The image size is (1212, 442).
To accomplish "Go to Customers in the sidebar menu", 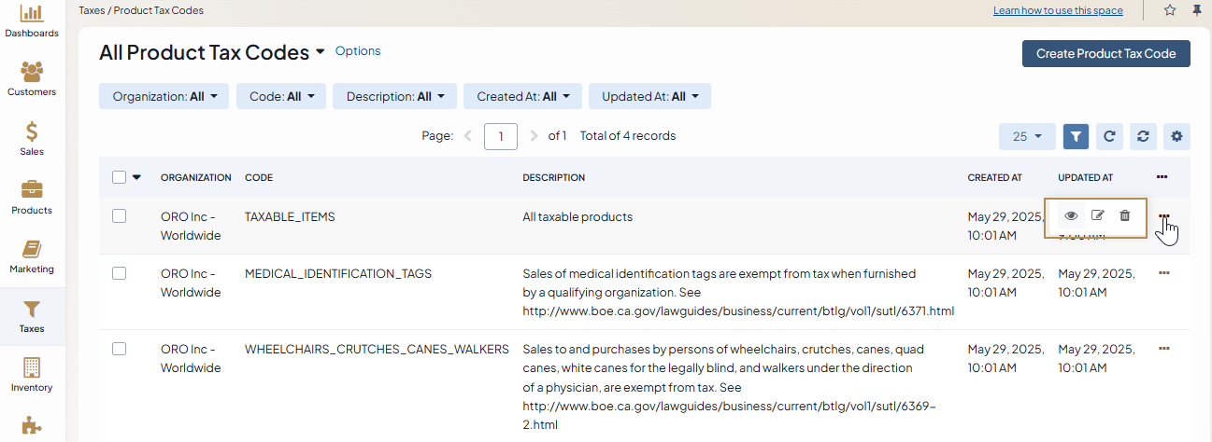I will point(32,79).
